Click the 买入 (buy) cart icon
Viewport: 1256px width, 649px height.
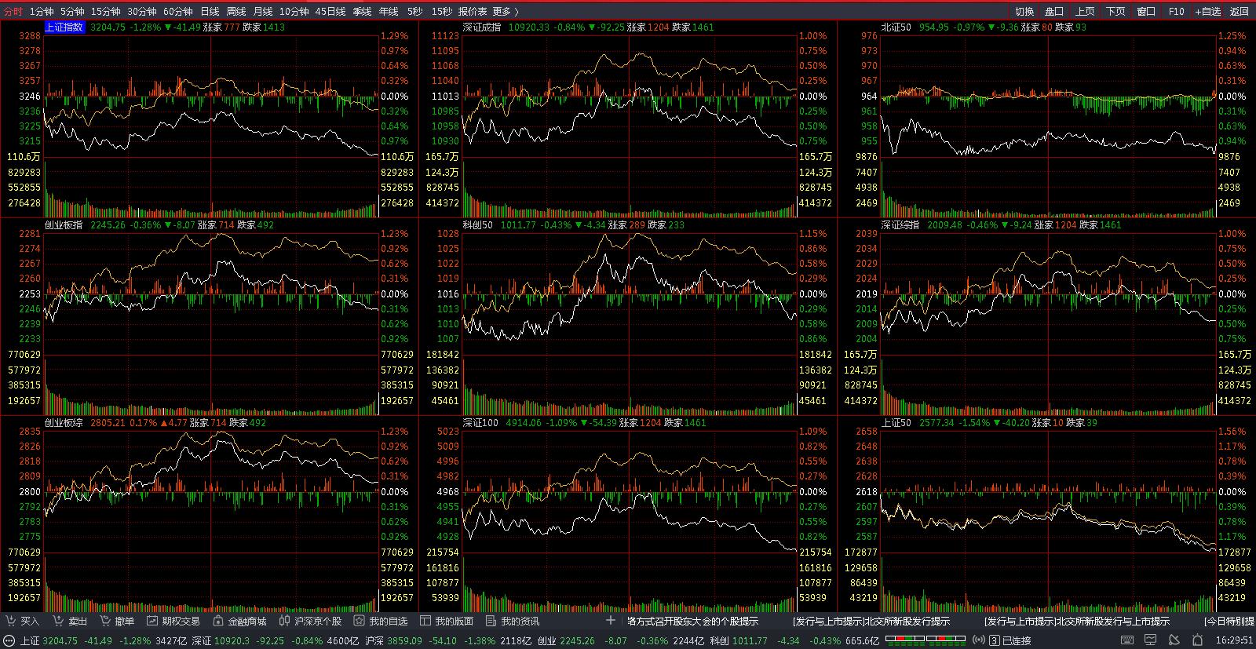click(x=9, y=621)
